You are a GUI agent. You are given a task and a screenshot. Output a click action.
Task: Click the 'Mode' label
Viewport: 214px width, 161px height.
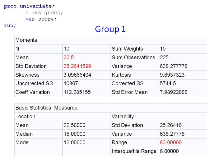coord(22,143)
